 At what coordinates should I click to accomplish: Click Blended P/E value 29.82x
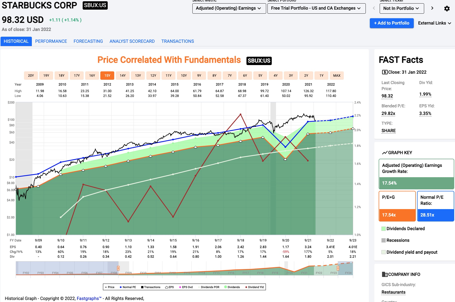(x=388, y=113)
